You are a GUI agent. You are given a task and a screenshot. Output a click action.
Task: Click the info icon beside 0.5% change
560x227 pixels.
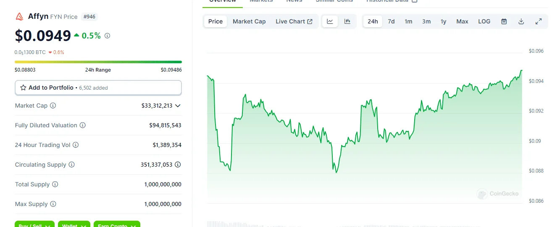[x=107, y=36]
